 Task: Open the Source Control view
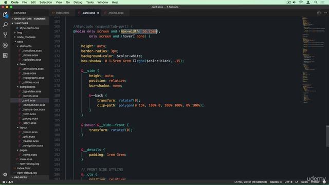[5, 35]
